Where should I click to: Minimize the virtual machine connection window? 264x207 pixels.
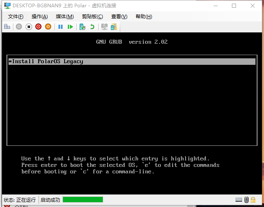tap(216, 6)
